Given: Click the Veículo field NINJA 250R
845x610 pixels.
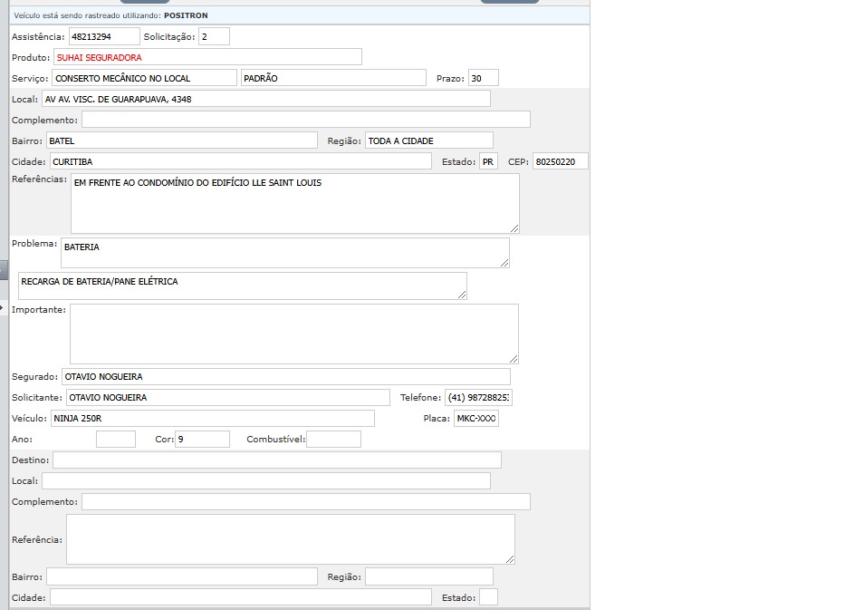Looking at the screenshot, I should click(x=213, y=418).
